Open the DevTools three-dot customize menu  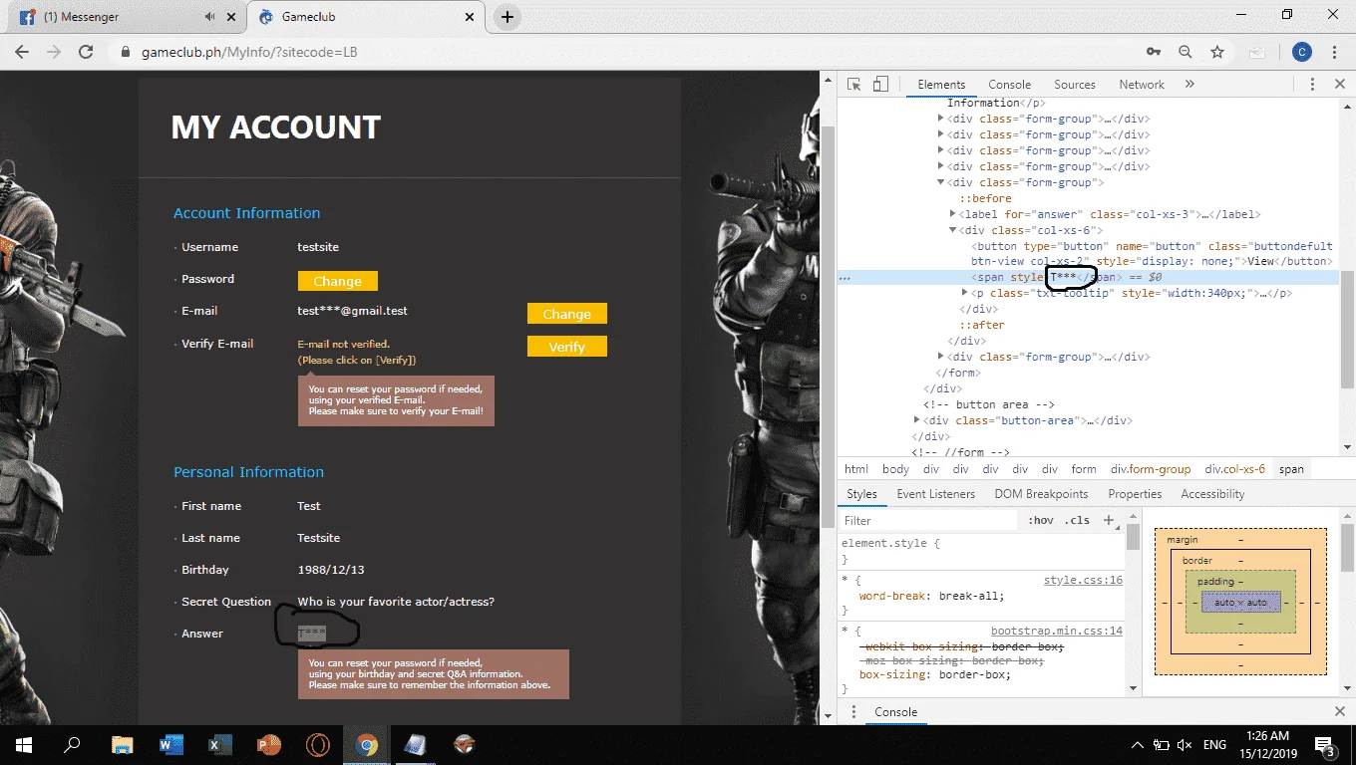tap(1312, 85)
